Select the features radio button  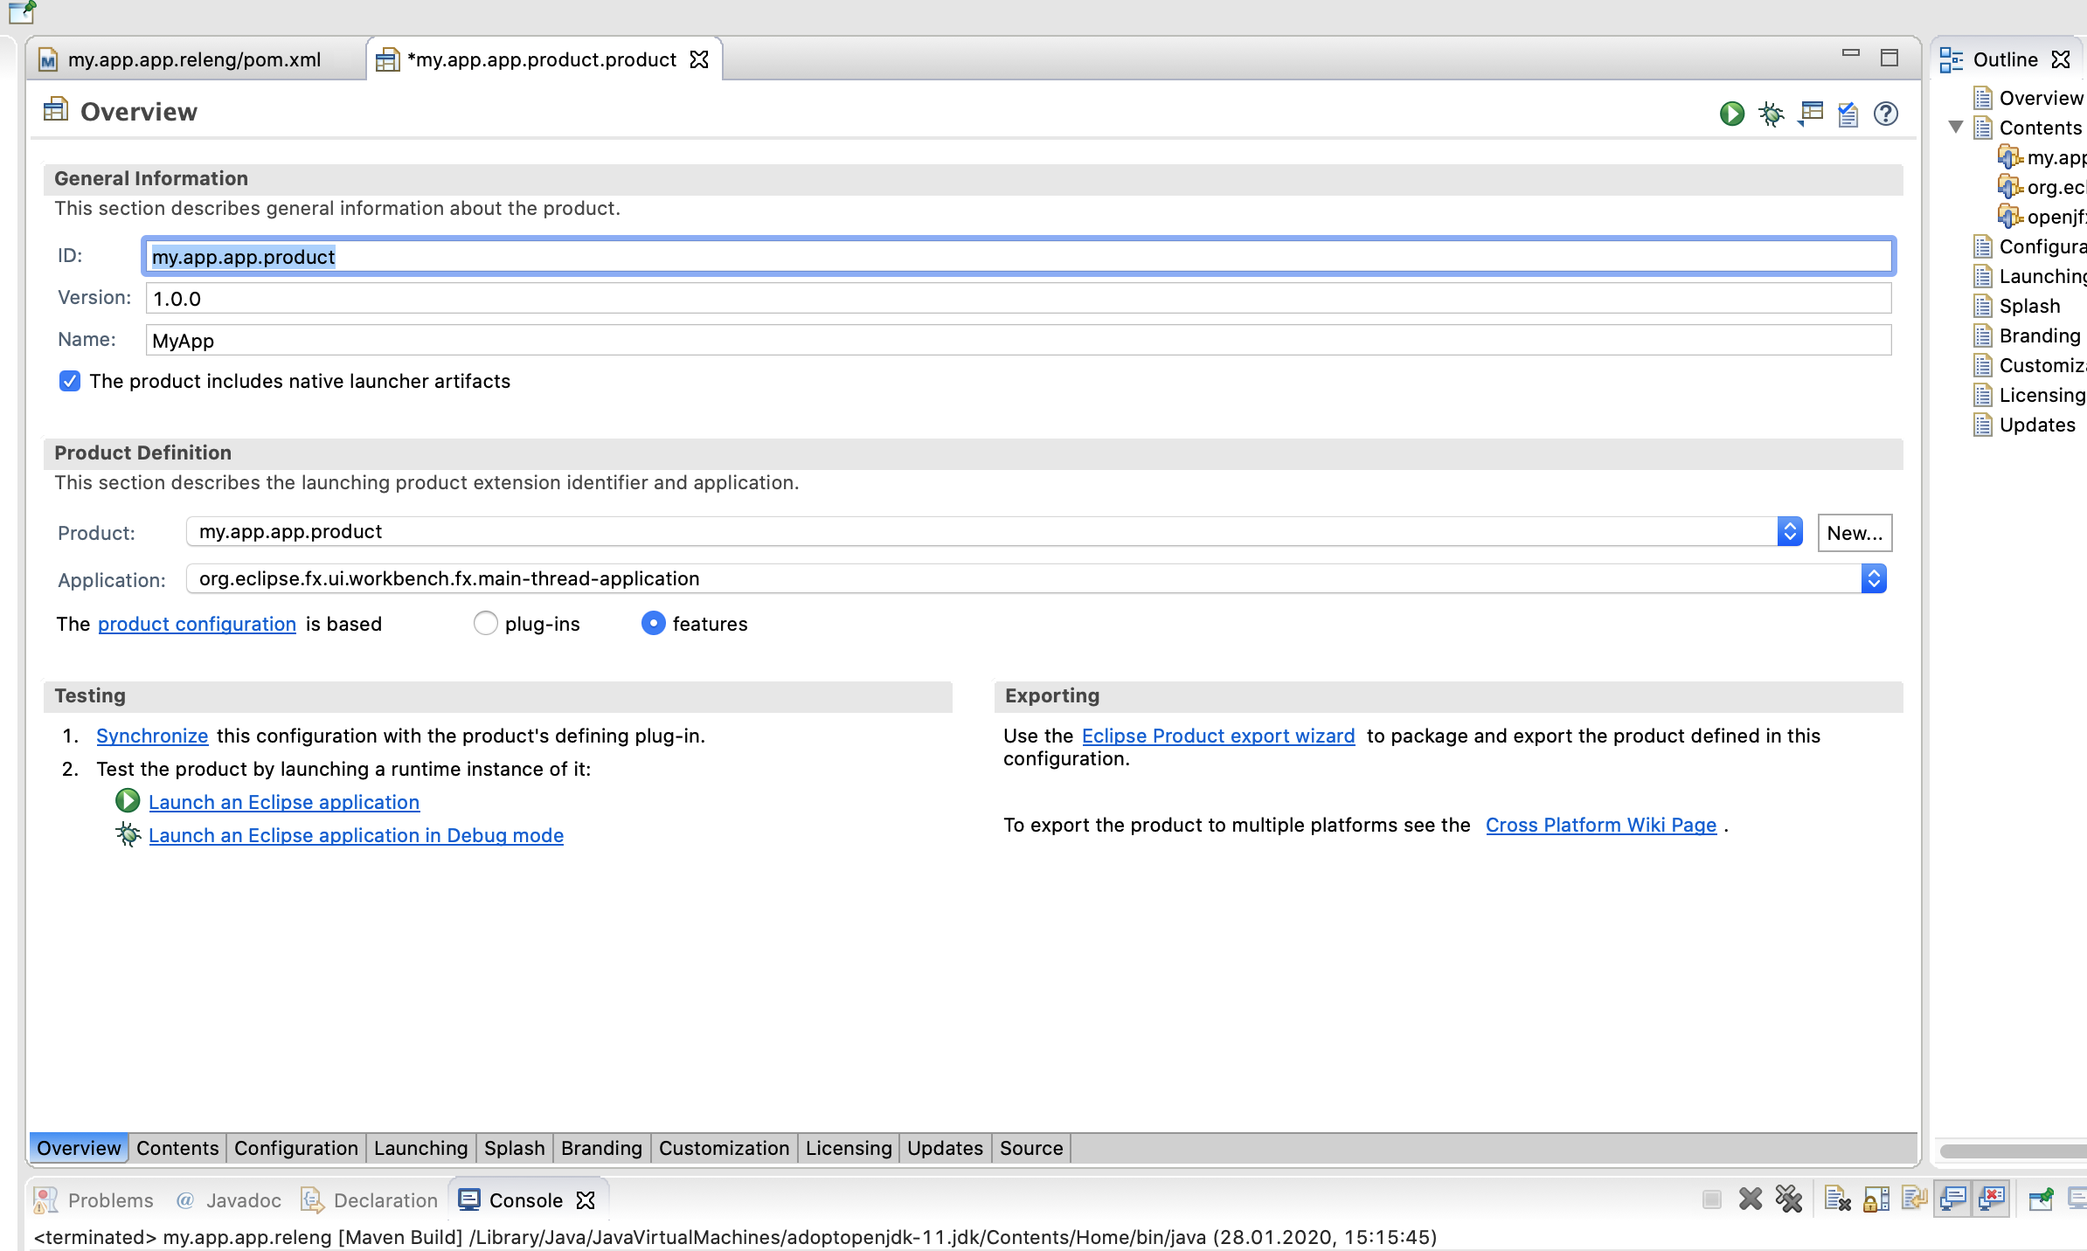point(653,624)
